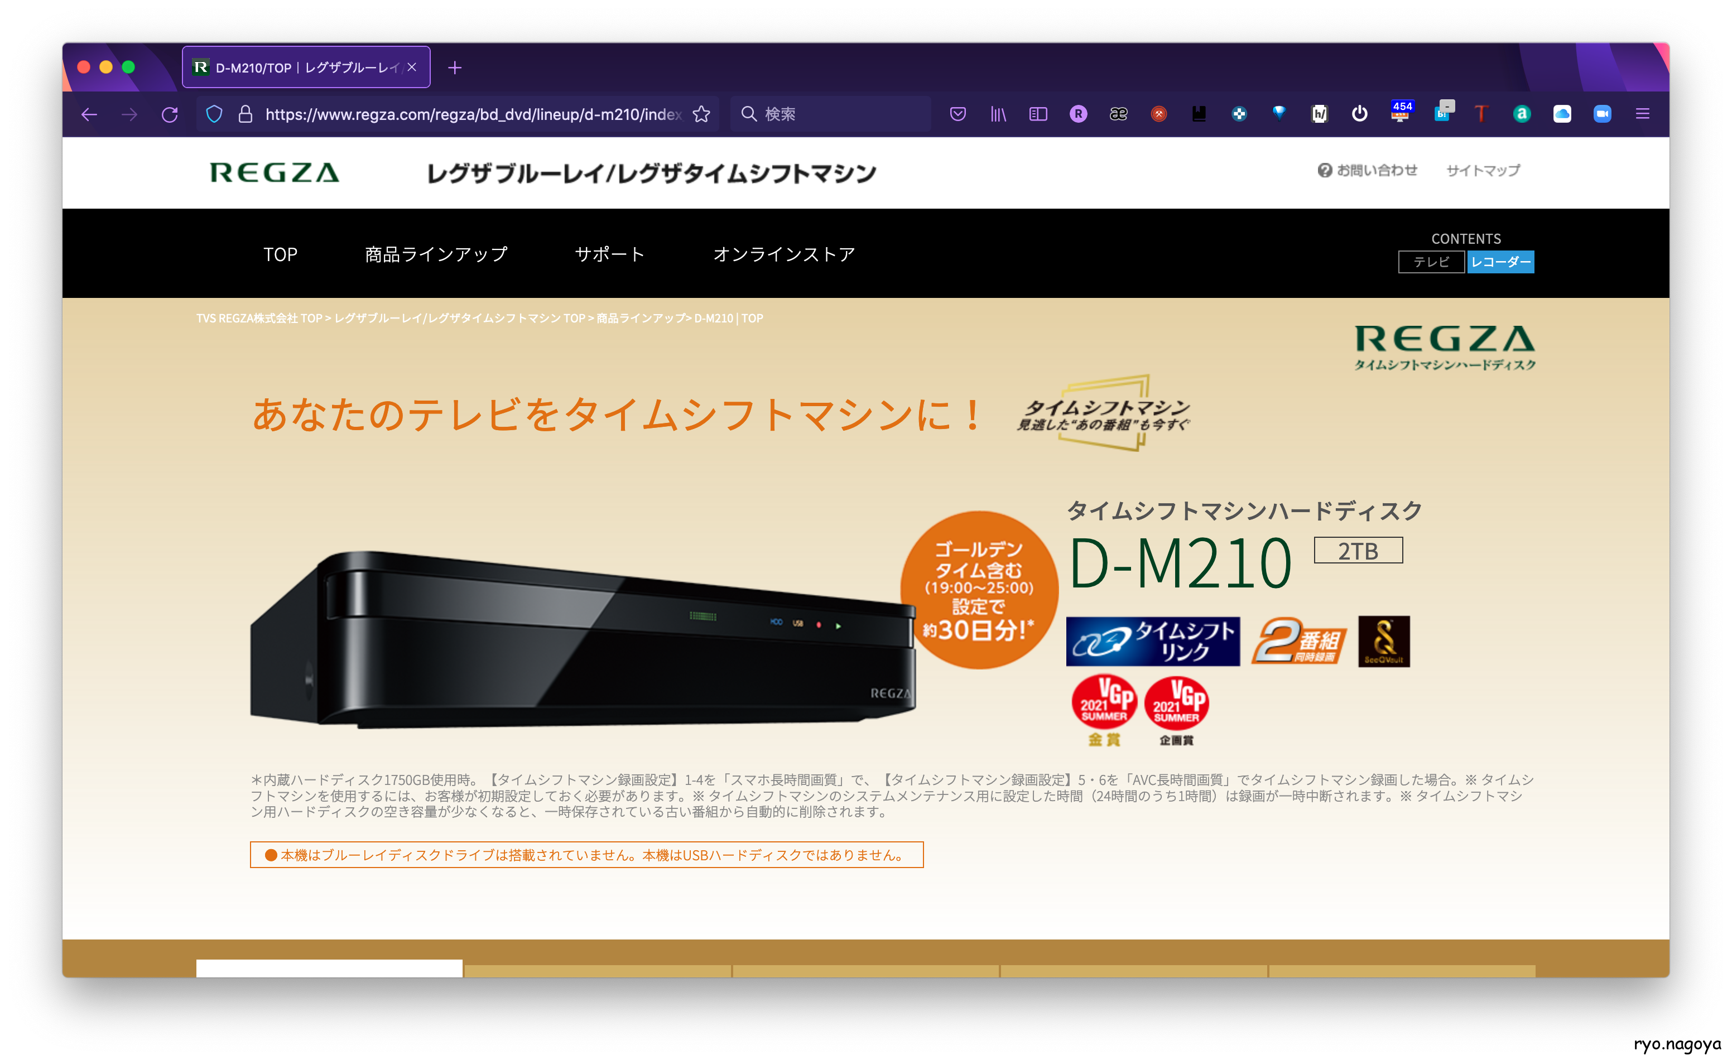Click the お問い合わせ link
This screenshot has width=1732, height=1060.
[x=1367, y=170]
